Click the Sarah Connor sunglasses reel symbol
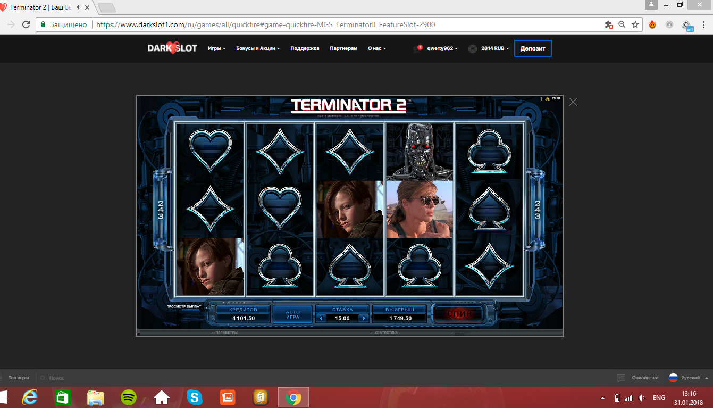Image resolution: width=713 pixels, height=408 pixels. click(x=420, y=209)
